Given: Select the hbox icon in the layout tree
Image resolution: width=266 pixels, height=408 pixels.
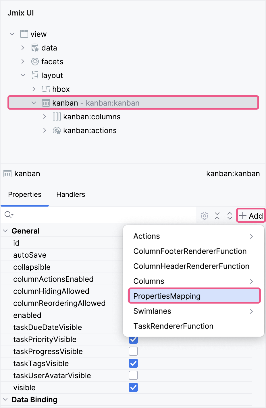Looking at the screenshot, I should coord(46,89).
